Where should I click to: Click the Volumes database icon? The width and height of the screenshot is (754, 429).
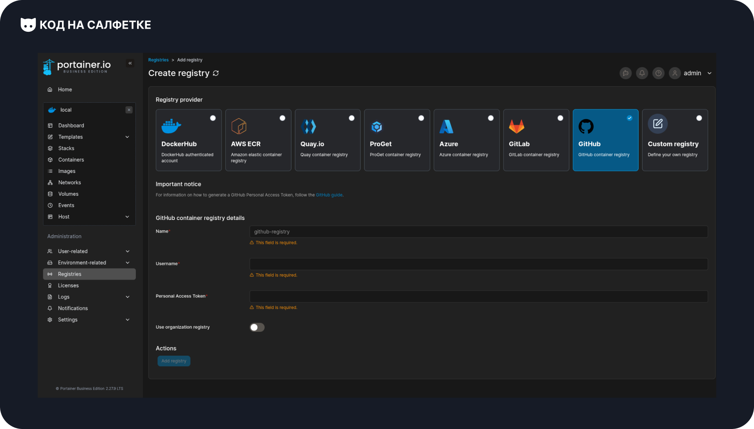pos(50,194)
